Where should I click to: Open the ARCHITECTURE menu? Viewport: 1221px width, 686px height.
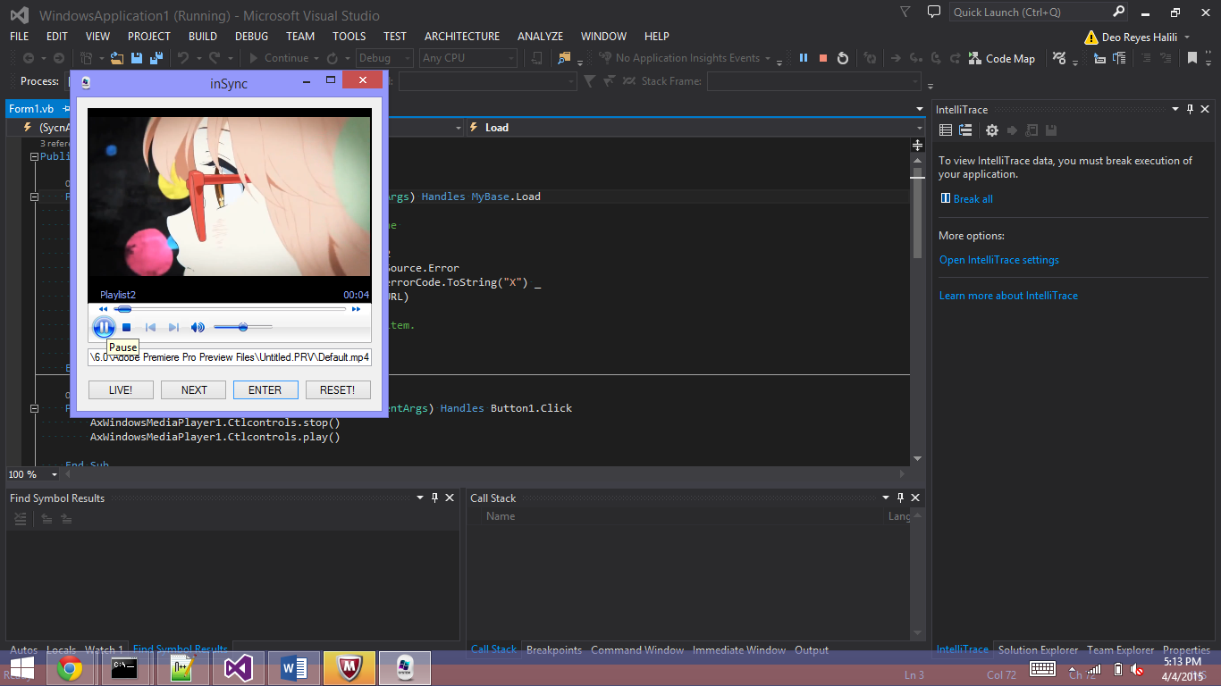pos(462,37)
